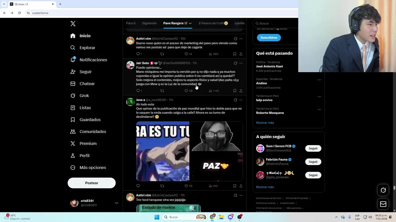Follow @gaia_parawaia account
The image size is (396, 222).
click(x=313, y=175)
